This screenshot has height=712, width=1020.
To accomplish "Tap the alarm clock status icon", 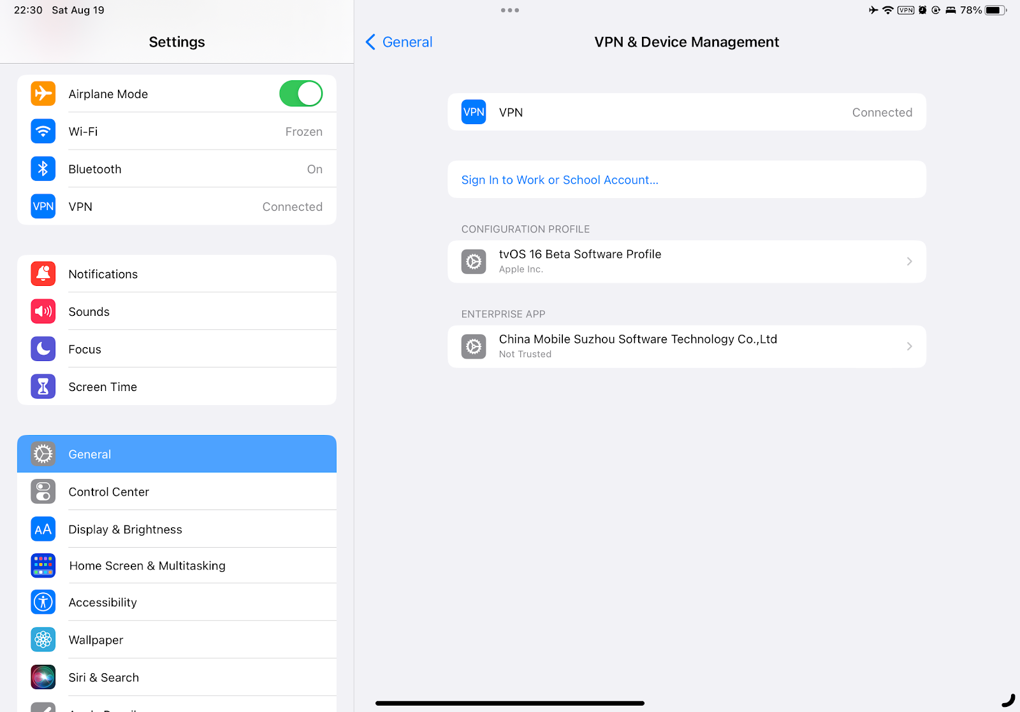I will click(x=922, y=10).
